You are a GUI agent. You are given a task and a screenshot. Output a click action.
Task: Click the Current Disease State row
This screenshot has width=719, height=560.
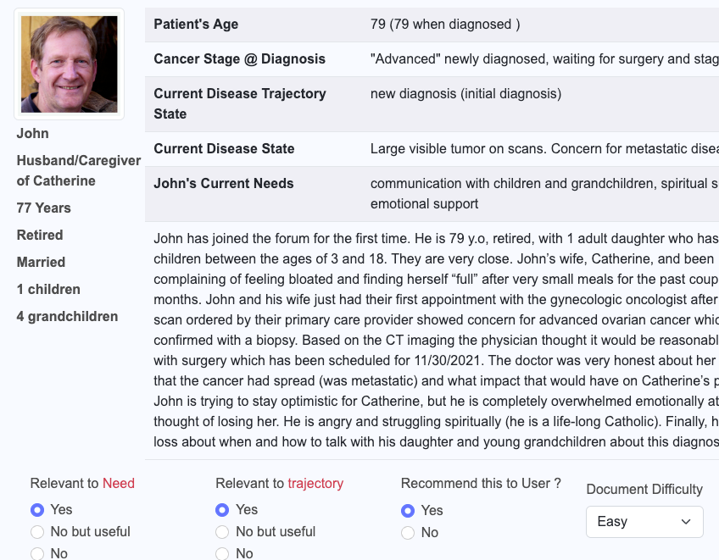click(432, 149)
